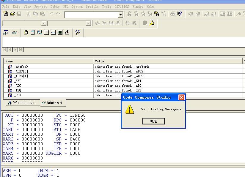Click the microscope probe icon
The image size is (245, 177).
[67, 32]
